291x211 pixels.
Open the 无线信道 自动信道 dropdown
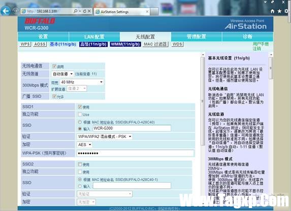pos(62,74)
